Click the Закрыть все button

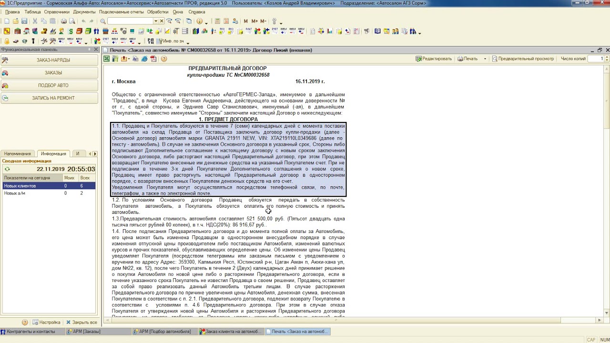[81, 322]
